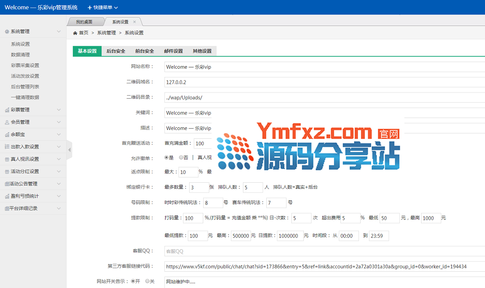Click the icon beside 盈利亏损统计
The height and width of the screenshot is (288, 485).
tap(7, 196)
